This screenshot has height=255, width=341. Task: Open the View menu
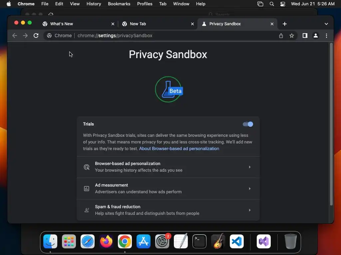[x=75, y=4]
